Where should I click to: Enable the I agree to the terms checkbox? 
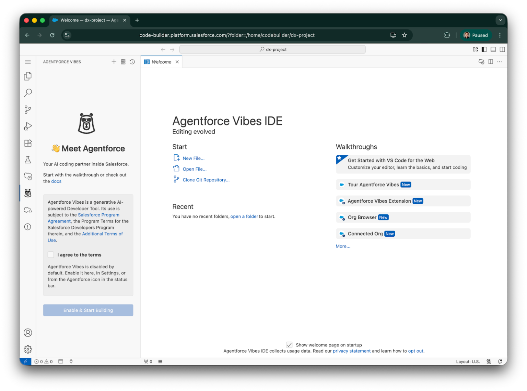coord(51,254)
